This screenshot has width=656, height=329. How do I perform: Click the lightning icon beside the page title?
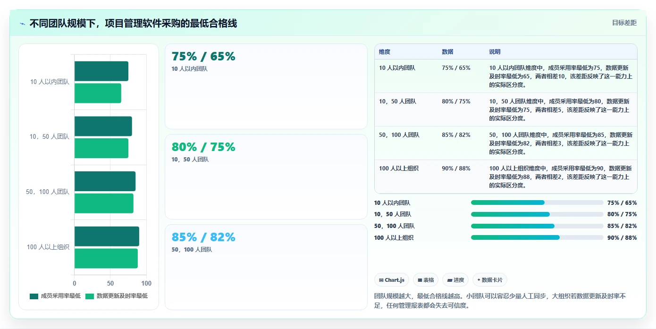(22, 24)
